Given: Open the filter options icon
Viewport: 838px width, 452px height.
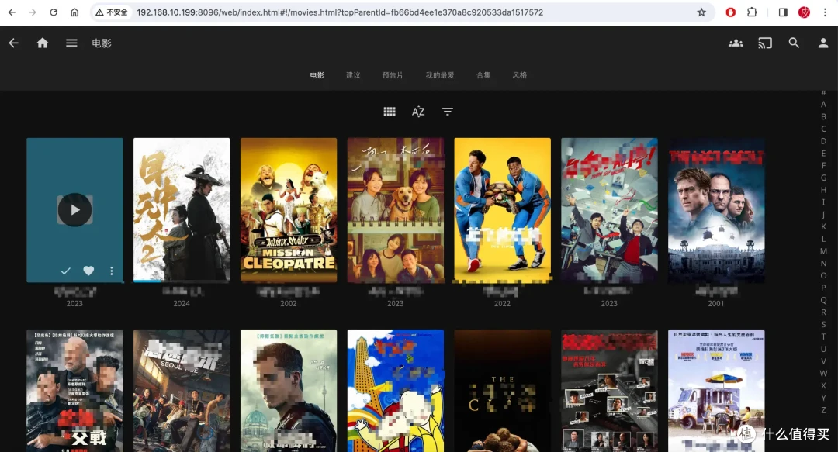Looking at the screenshot, I should pyautogui.click(x=448, y=111).
